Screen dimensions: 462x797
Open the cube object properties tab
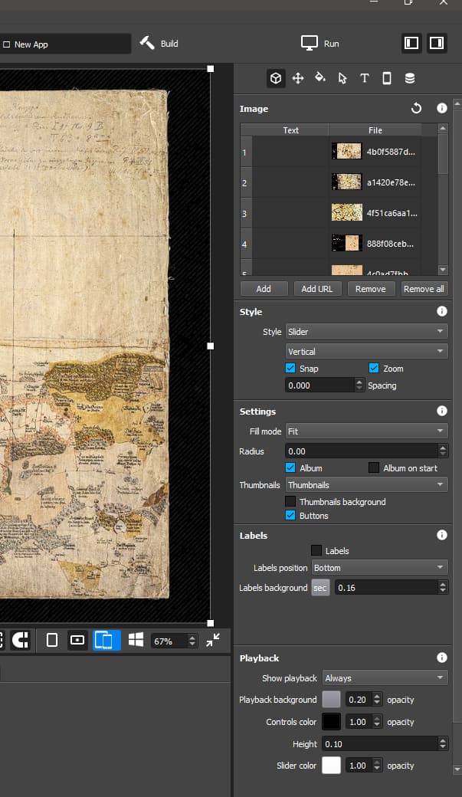point(276,78)
